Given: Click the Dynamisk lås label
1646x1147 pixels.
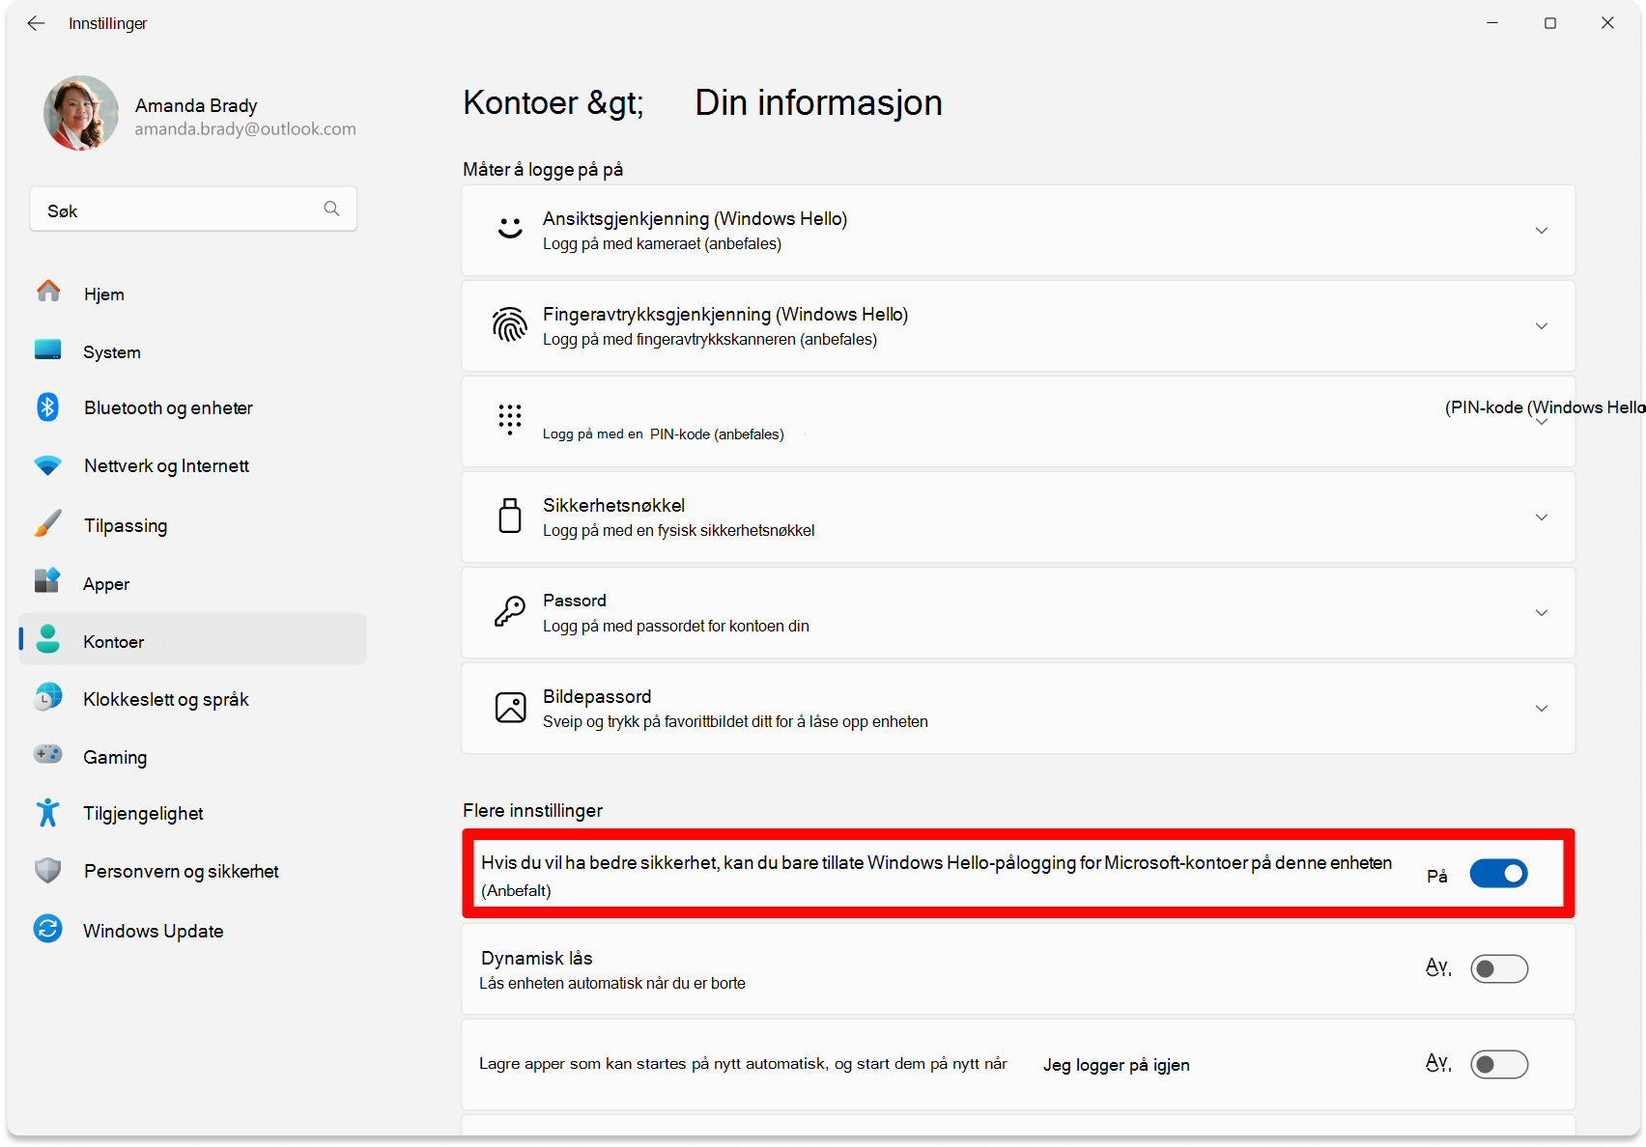Looking at the screenshot, I should [537, 959].
